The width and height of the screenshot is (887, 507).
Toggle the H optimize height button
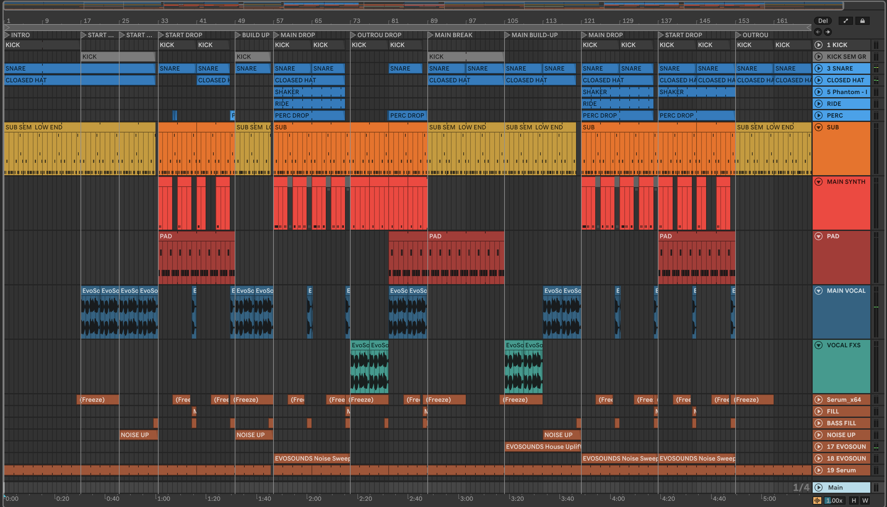(854, 500)
